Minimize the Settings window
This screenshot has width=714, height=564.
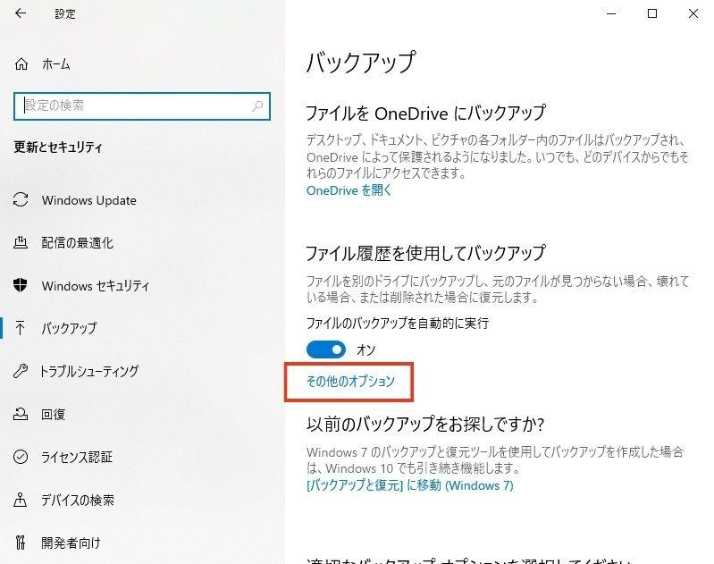coord(611,13)
